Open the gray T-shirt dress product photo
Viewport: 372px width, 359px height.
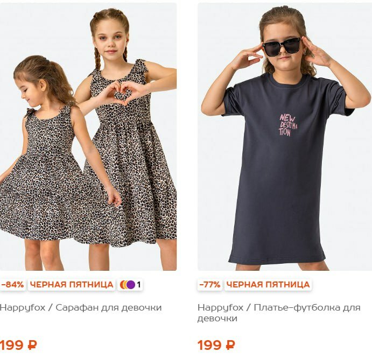285,137
